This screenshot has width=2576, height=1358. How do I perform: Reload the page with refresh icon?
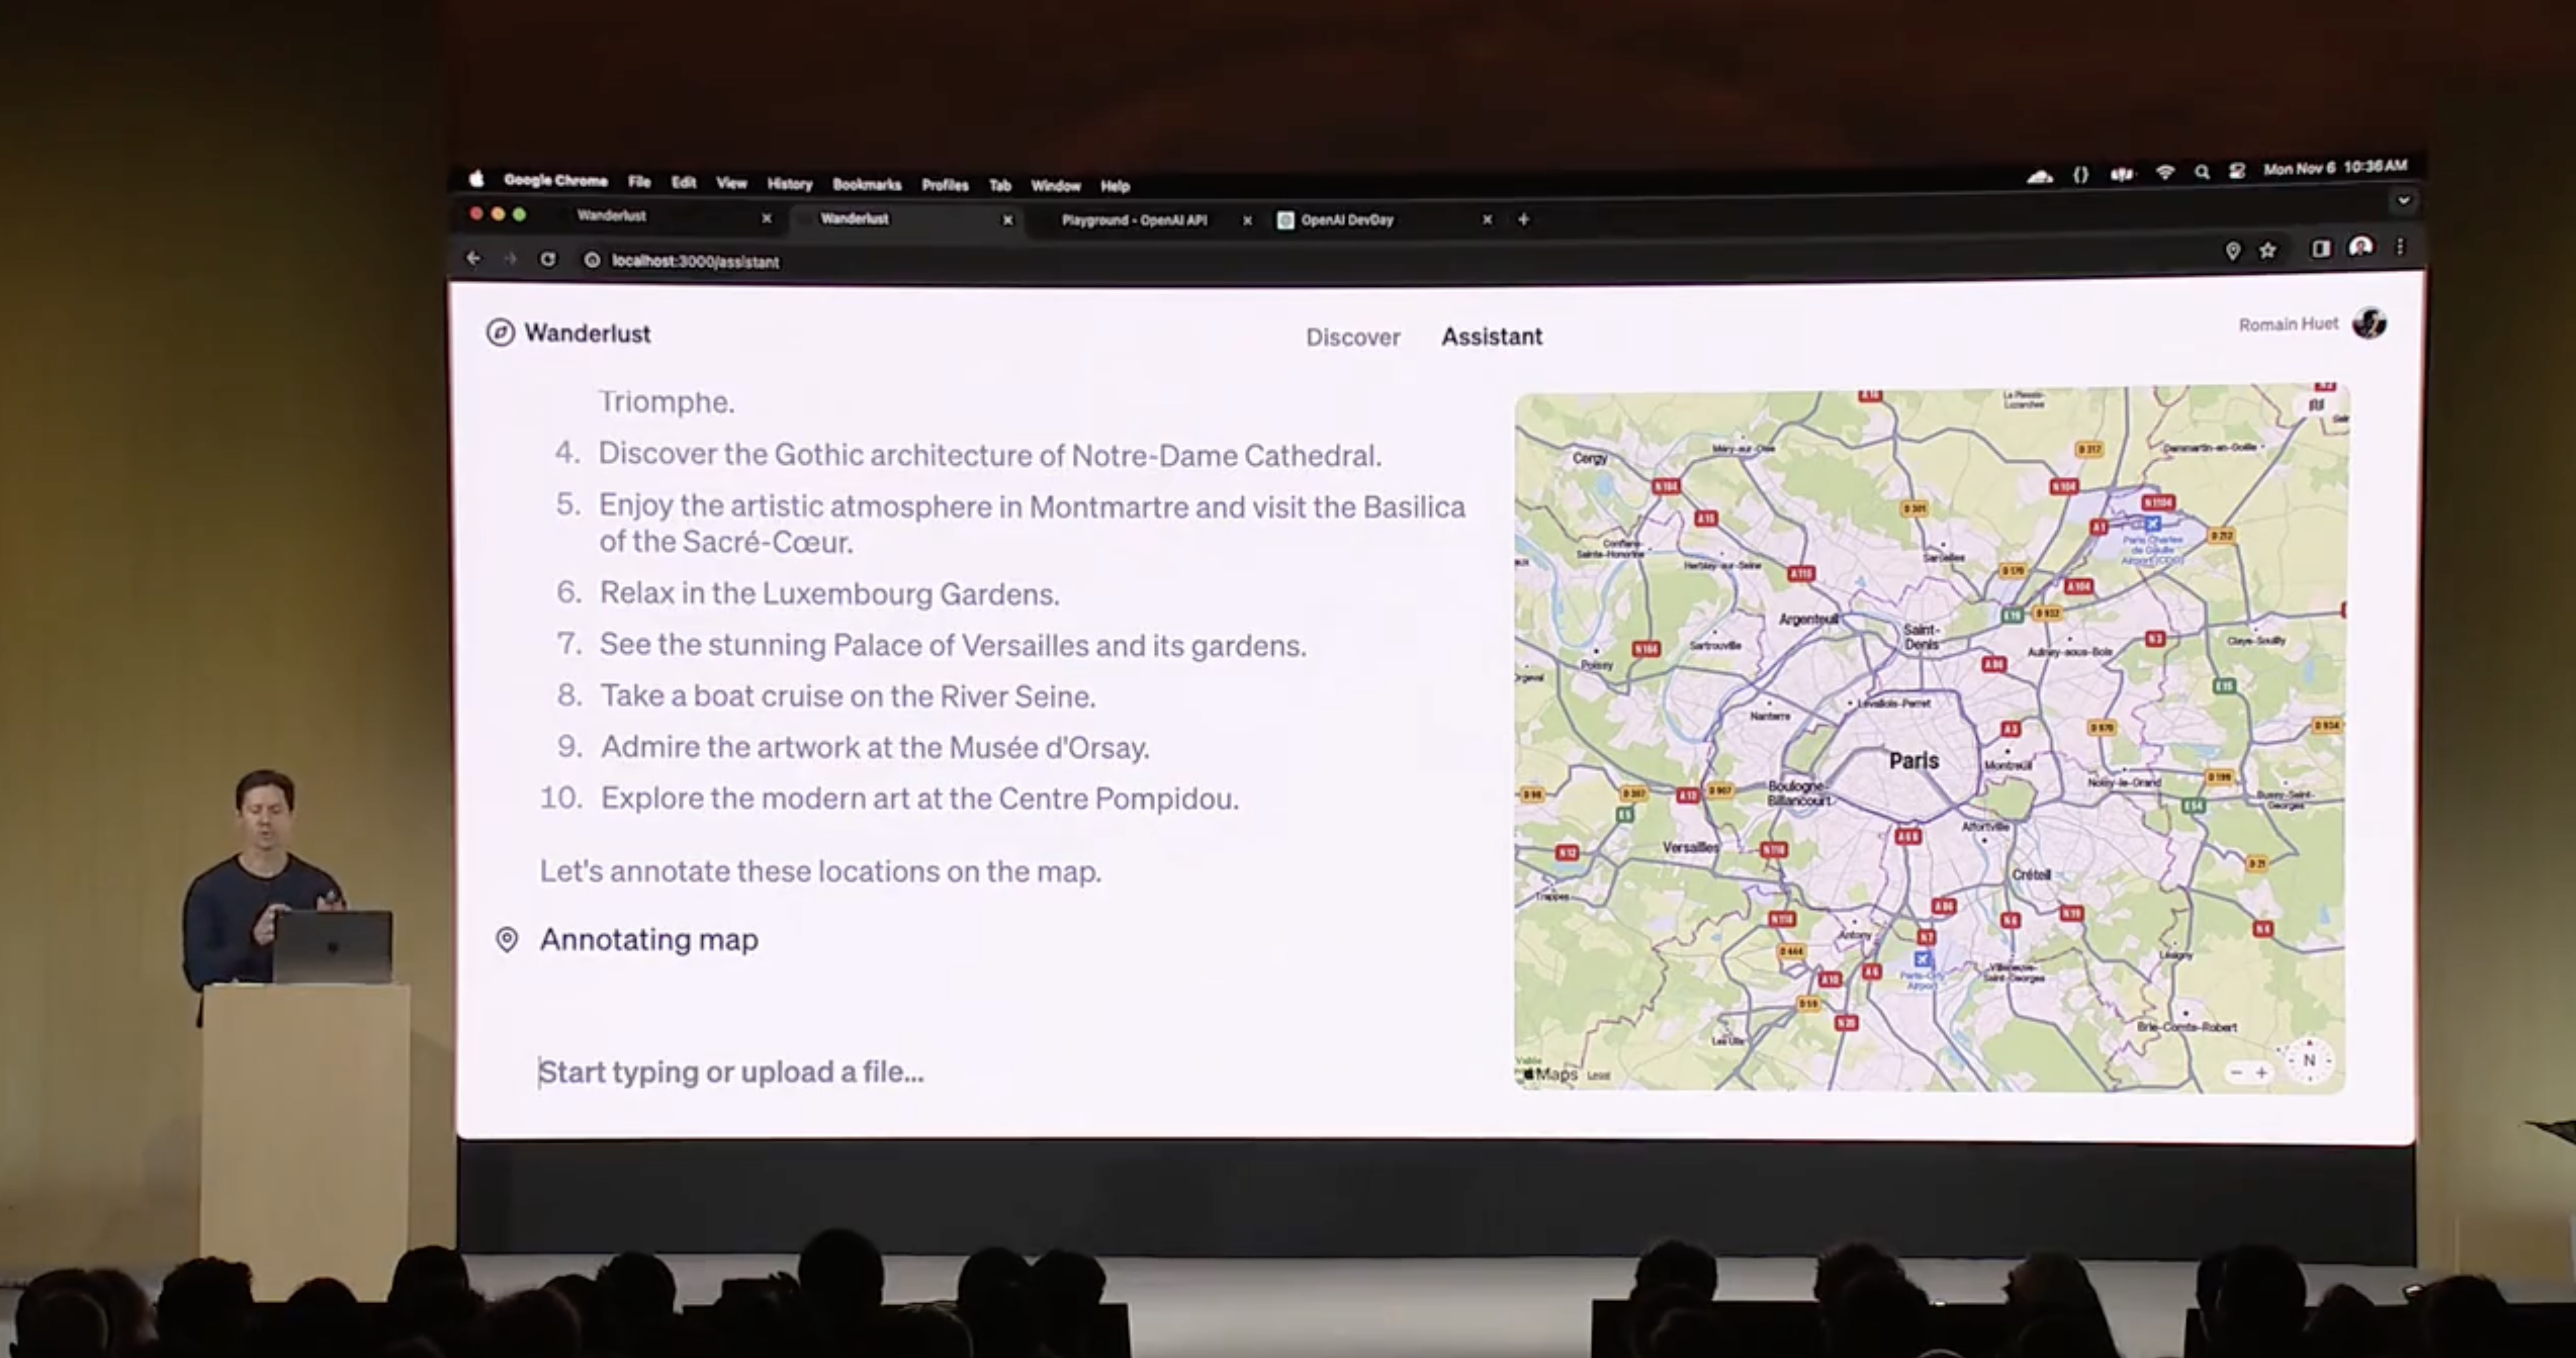click(x=548, y=259)
